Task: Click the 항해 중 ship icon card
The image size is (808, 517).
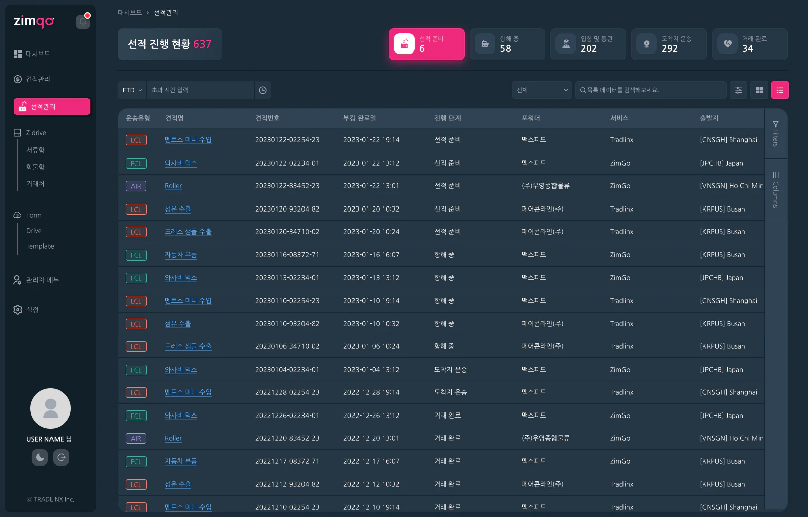Action: 485,44
